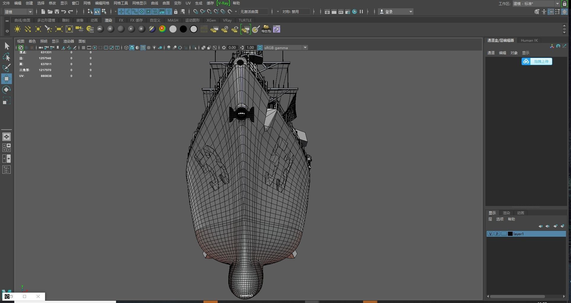Toggle layer1 visibility V box
The height and width of the screenshot is (303, 571).
pyautogui.click(x=490, y=234)
